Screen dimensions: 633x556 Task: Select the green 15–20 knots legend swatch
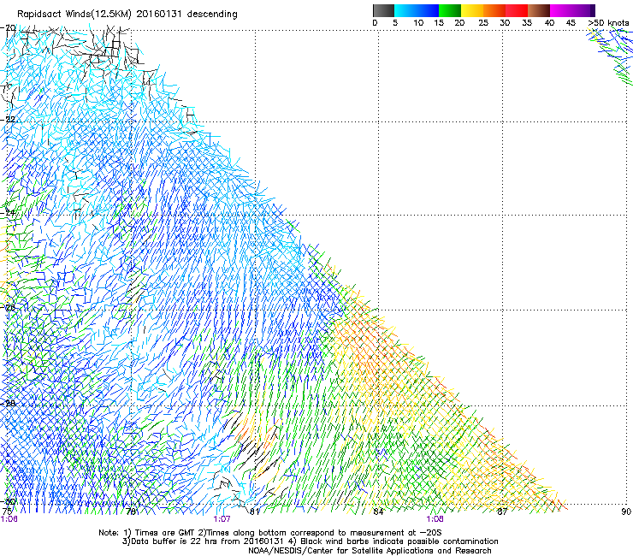click(x=450, y=10)
